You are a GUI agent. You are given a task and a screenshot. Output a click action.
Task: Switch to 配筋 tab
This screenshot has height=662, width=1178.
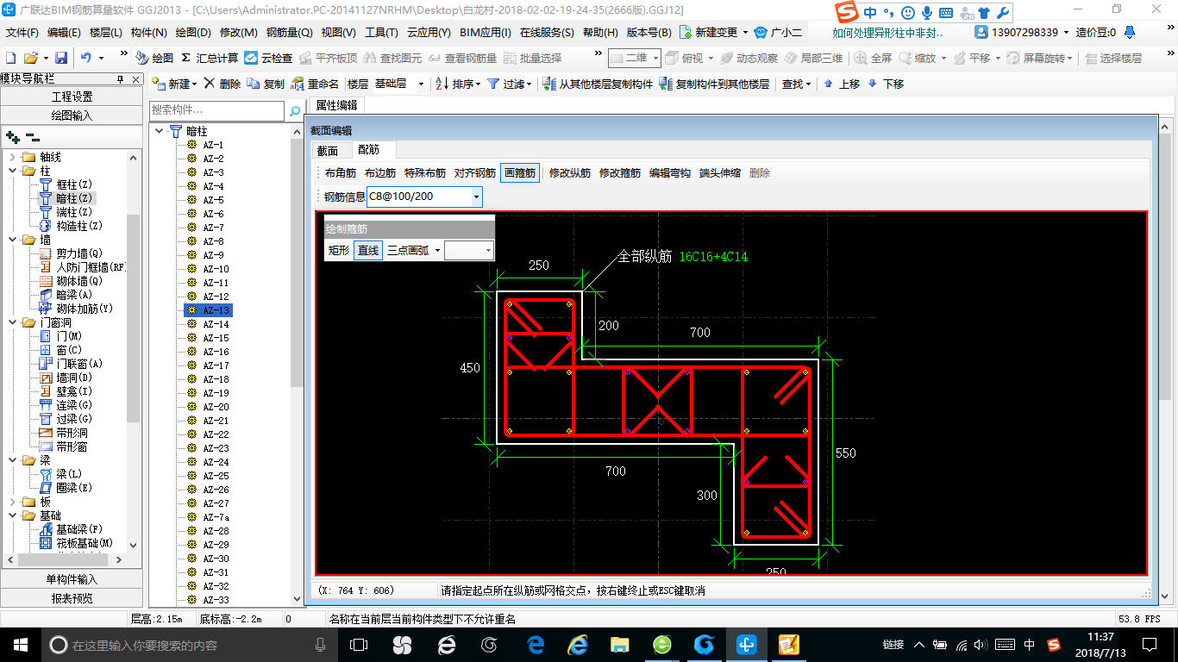click(368, 149)
